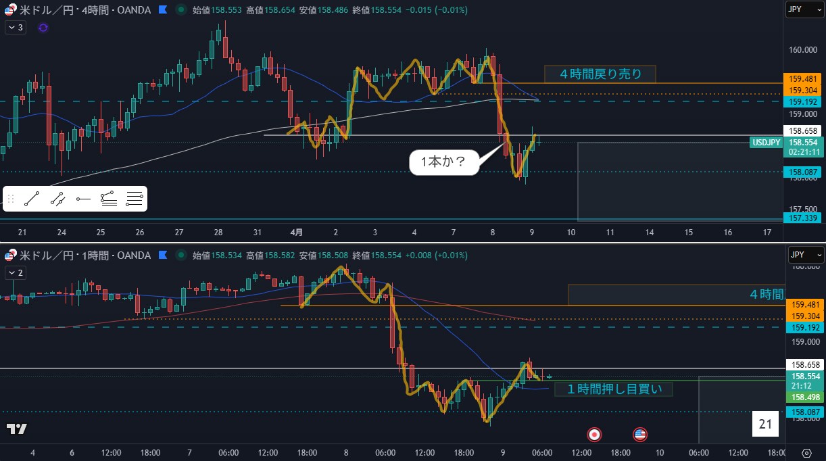Click the US economic event marker
Screen dimensions: 826x461
coord(639,434)
